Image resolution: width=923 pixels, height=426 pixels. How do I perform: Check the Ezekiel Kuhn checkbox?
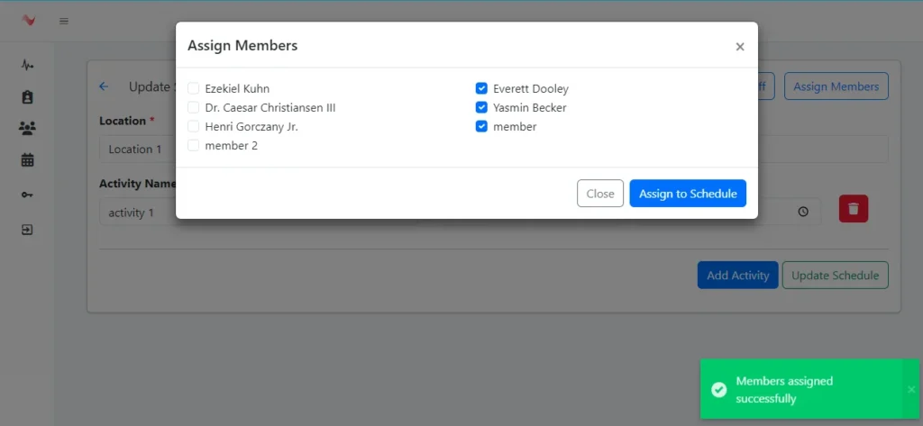[194, 88]
